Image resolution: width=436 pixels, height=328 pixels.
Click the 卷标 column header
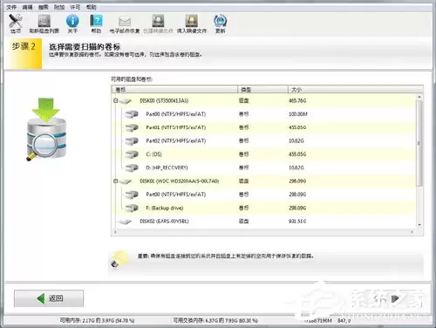[x=174, y=90]
